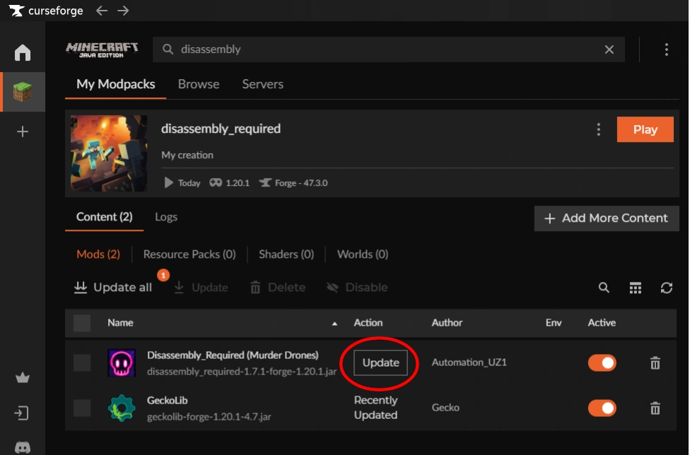Image resolution: width=690 pixels, height=455 pixels.
Task: Clear the search with the X icon
Action: click(x=609, y=49)
